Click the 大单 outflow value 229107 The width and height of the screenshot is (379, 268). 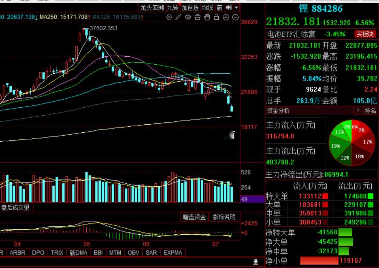tap(355, 204)
